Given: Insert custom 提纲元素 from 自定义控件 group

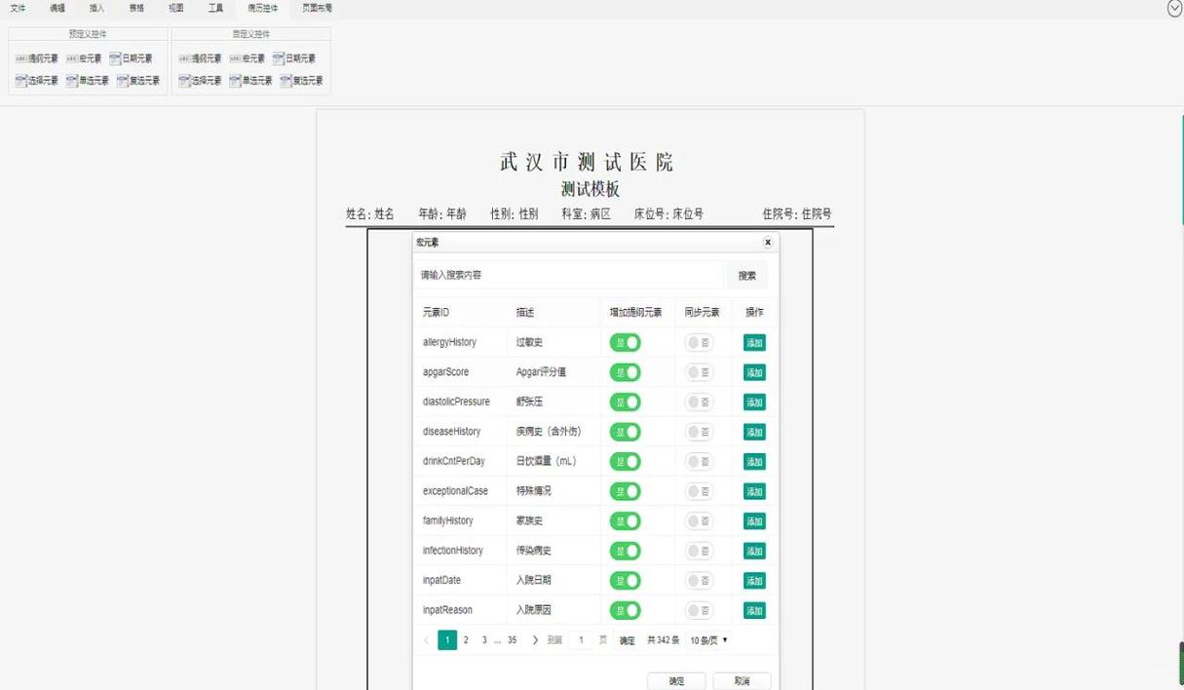Looking at the screenshot, I should point(200,58).
